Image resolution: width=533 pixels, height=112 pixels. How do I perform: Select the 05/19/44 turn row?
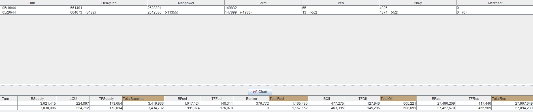tap(266, 8)
